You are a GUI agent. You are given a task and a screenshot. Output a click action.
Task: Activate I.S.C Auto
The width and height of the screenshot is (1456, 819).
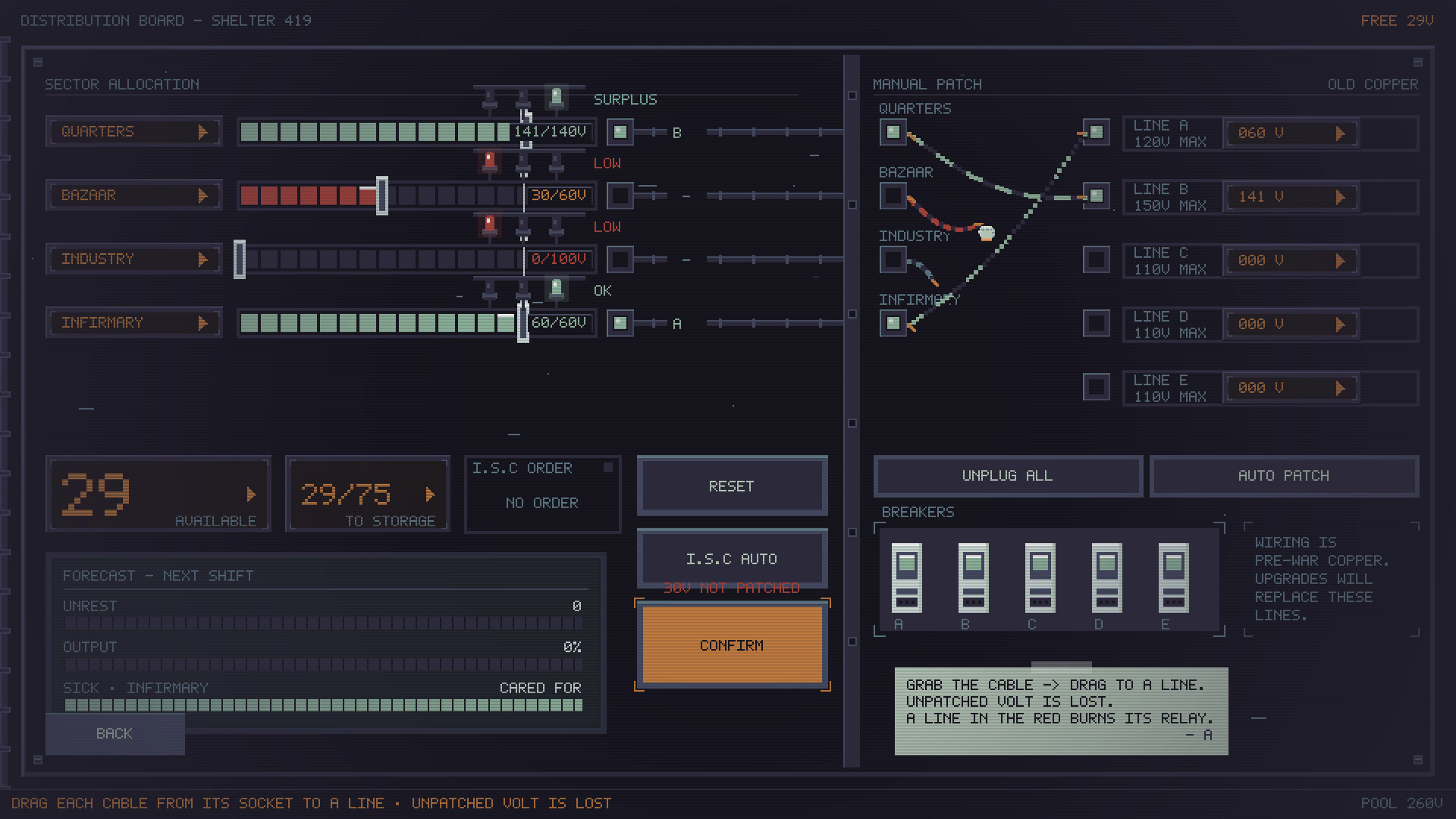coord(732,559)
